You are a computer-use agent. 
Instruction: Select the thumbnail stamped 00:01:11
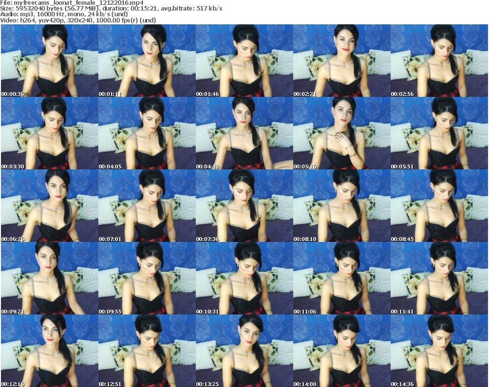pos(147,61)
